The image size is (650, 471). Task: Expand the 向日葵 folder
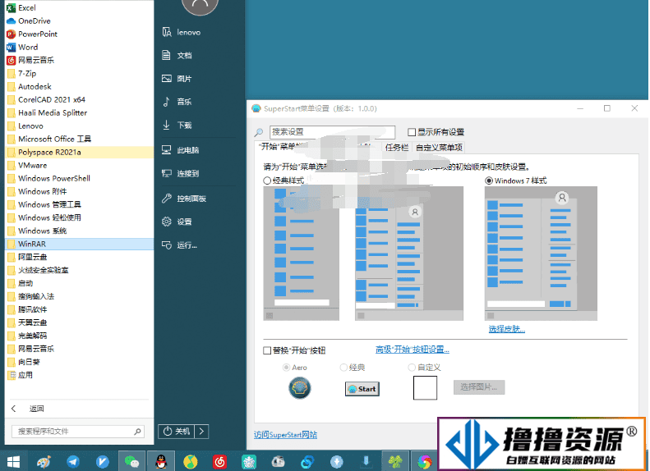pos(79,362)
